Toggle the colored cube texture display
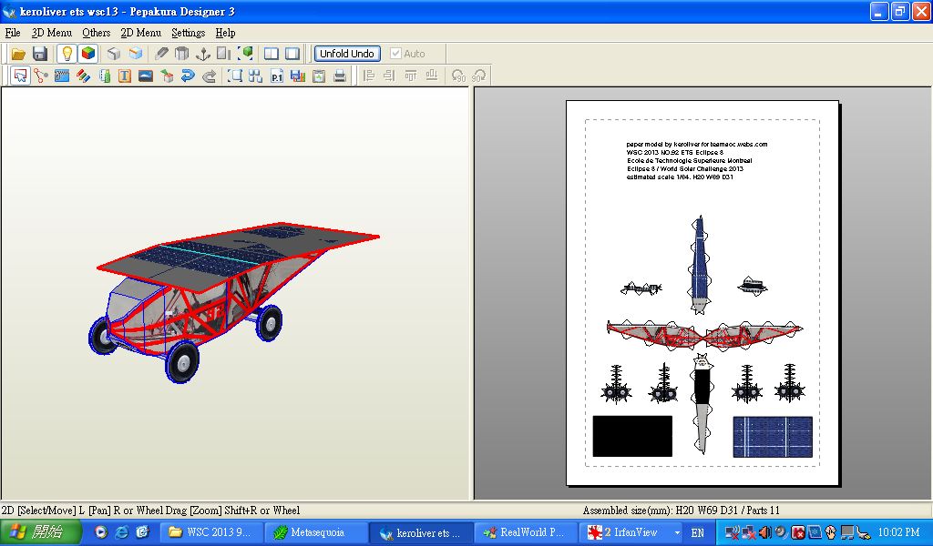The height and width of the screenshot is (546, 933). click(x=88, y=55)
